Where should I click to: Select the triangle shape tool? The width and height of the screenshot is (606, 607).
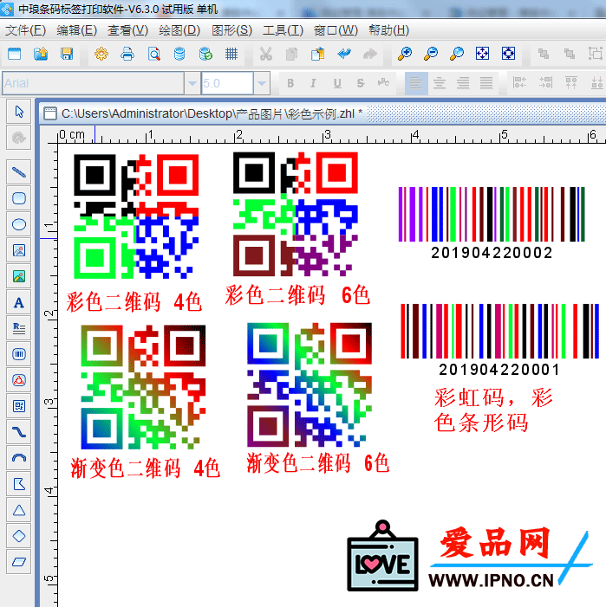18,510
